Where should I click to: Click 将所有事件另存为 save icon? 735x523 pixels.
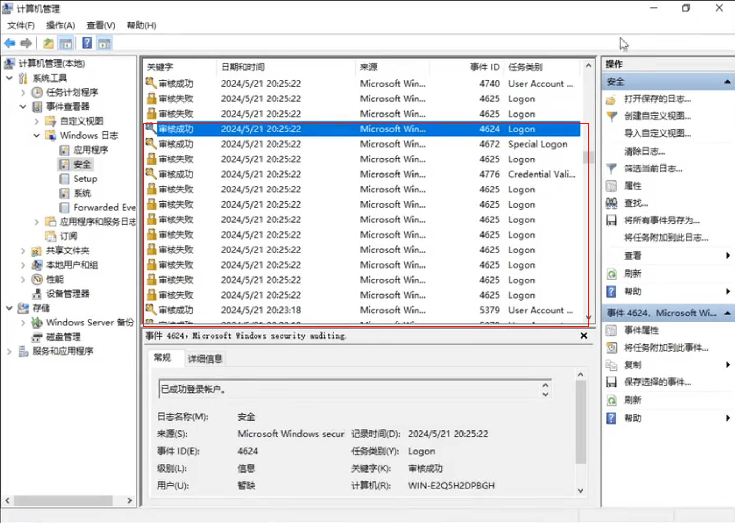(611, 220)
